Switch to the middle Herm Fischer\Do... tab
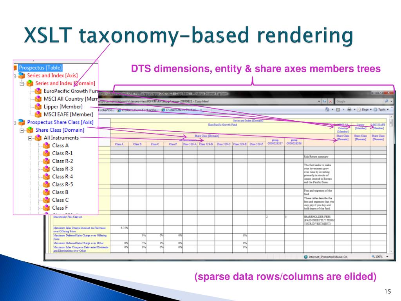401x301 pixels. (138, 110)
